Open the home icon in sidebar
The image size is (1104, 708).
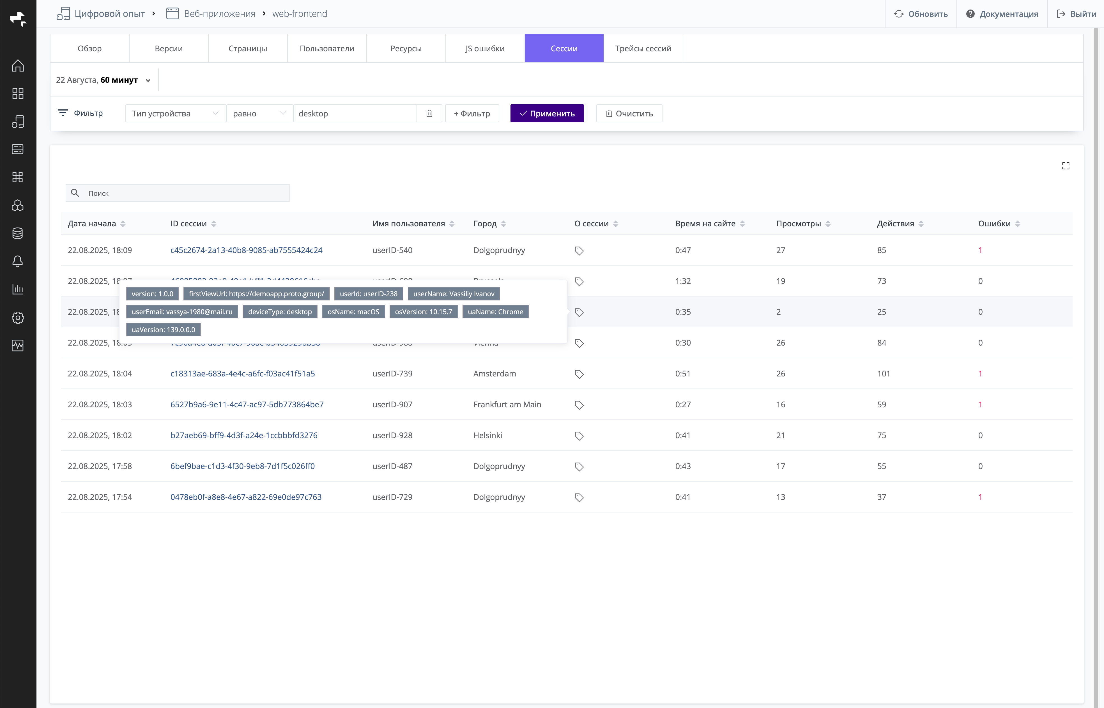[17, 66]
